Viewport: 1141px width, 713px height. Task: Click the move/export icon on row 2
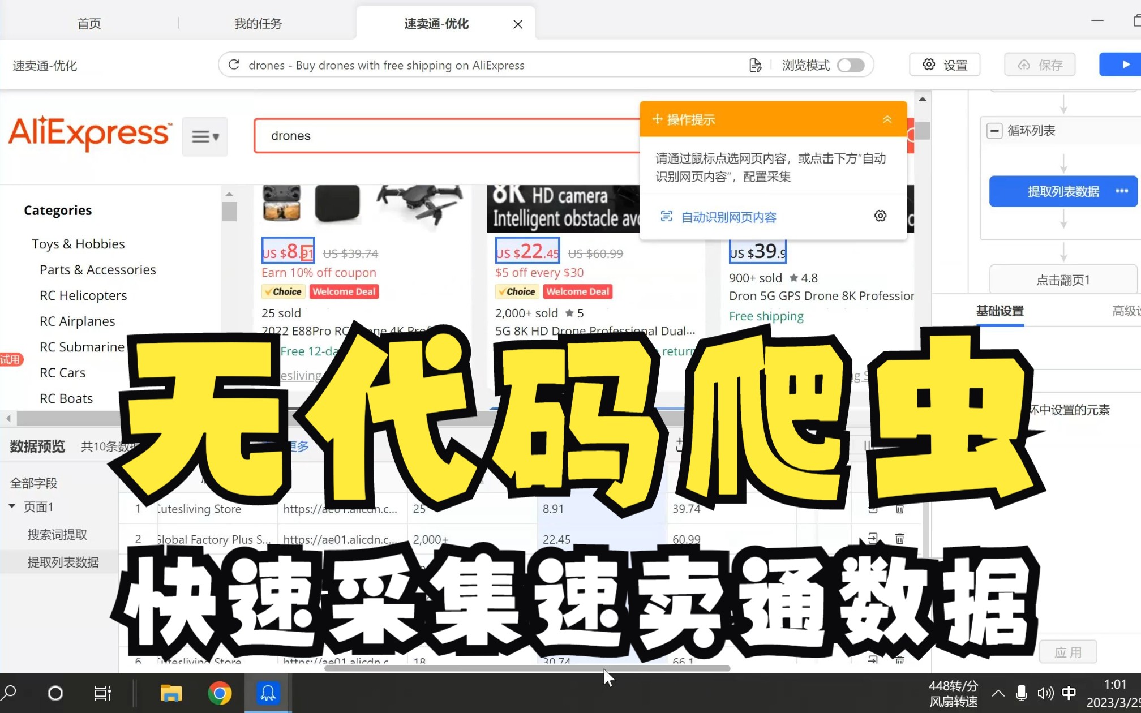point(873,538)
